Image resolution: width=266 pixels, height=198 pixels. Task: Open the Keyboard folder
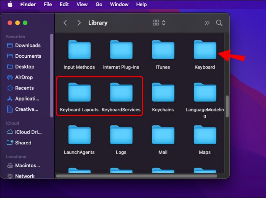pyautogui.click(x=205, y=50)
